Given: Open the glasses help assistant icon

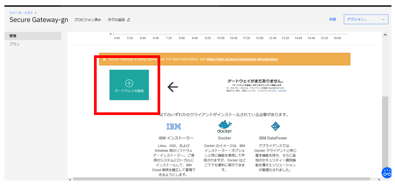Looking at the screenshot, I should [x=387, y=173].
